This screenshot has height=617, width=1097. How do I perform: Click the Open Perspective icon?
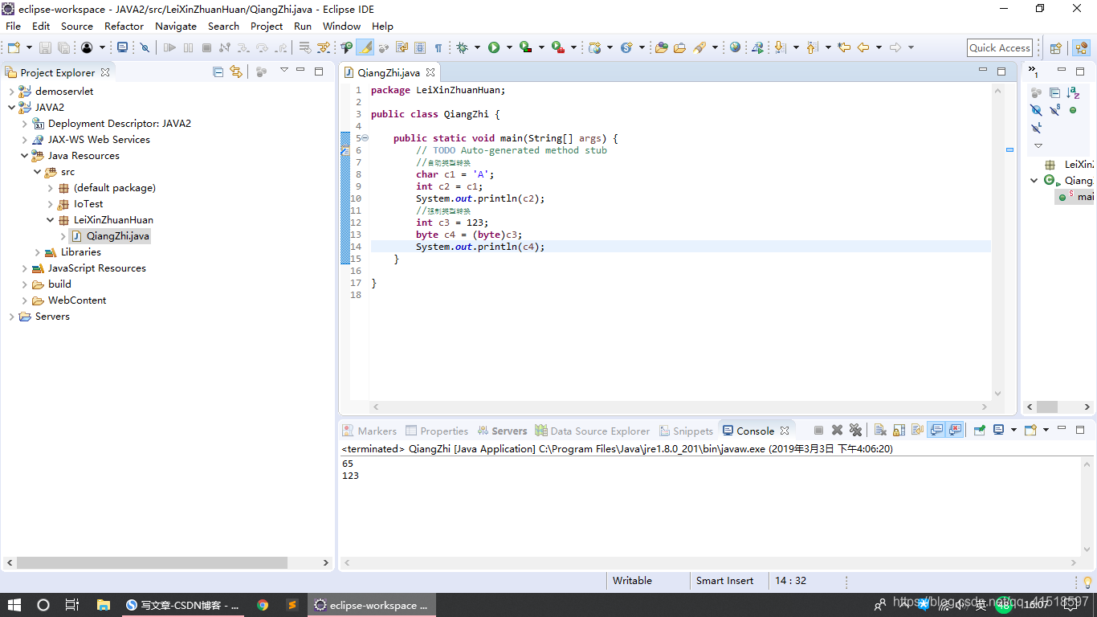coord(1056,48)
